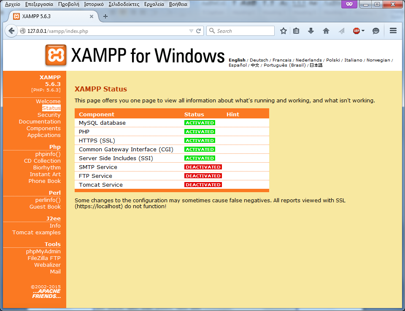Screen dimensions: 405x311
Task: Open the J2ee Info link
Action: tap(55, 225)
